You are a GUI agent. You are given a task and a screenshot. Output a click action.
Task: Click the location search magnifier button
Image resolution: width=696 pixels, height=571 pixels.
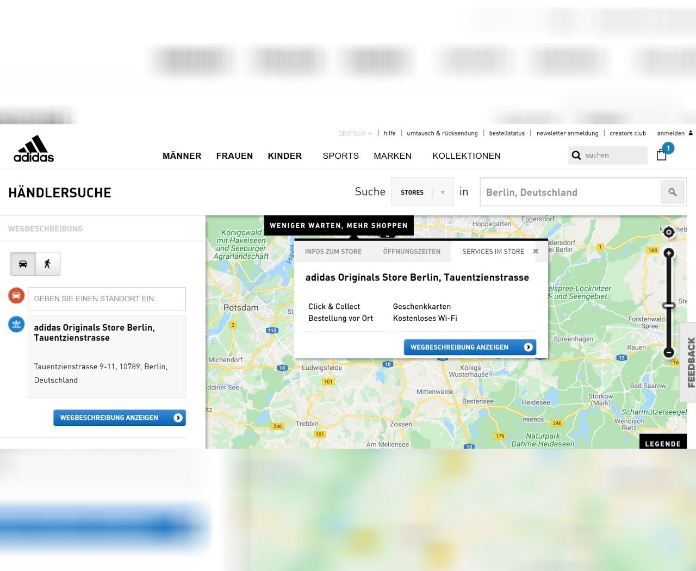click(x=673, y=192)
